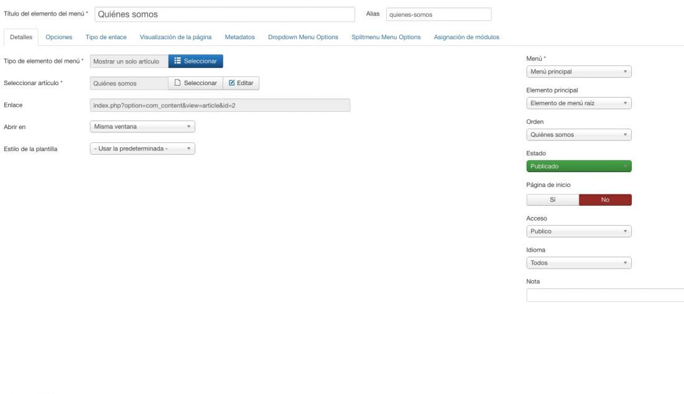Click the Título del elemento del menú field
The width and height of the screenshot is (684, 394).
(224, 14)
